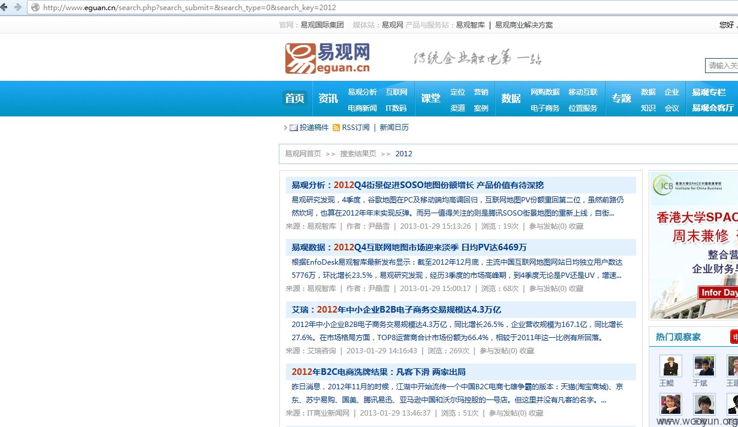The width and height of the screenshot is (738, 427).
Task: Select 企业 under the 专题 section
Action: 671,92
